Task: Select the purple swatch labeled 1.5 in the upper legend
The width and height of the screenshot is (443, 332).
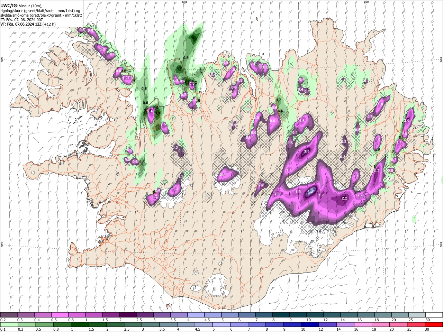Action: 111,315
